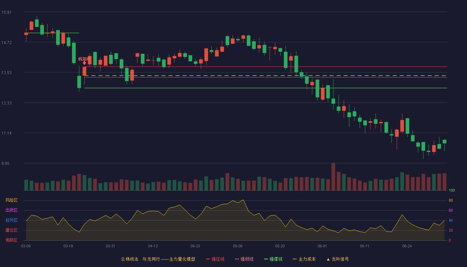
Task: Select the 拉升区 zone label
Action: pyautogui.click(x=11, y=220)
